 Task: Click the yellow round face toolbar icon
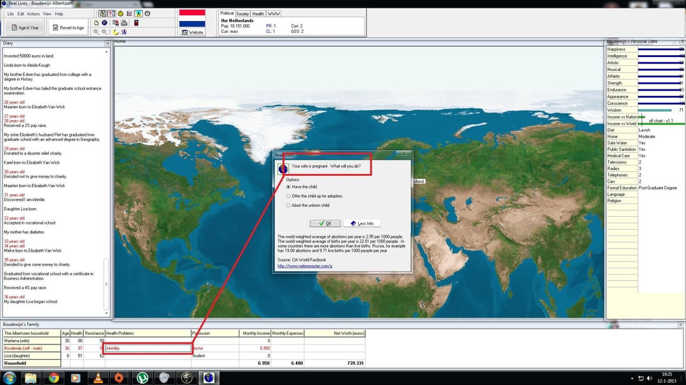[x=120, y=13]
